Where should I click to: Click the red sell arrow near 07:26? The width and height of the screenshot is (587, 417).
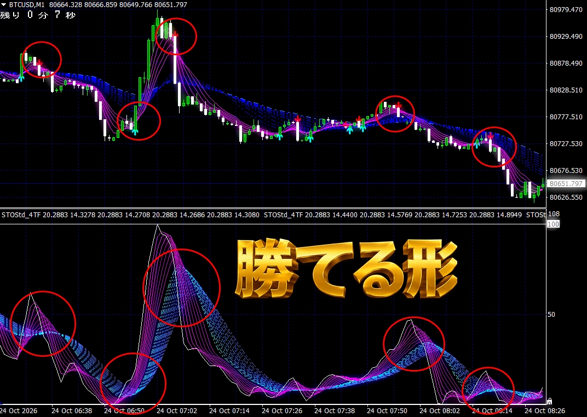click(x=298, y=119)
